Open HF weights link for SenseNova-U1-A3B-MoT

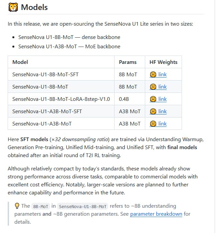pyautogui.click(x=162, y=124)
